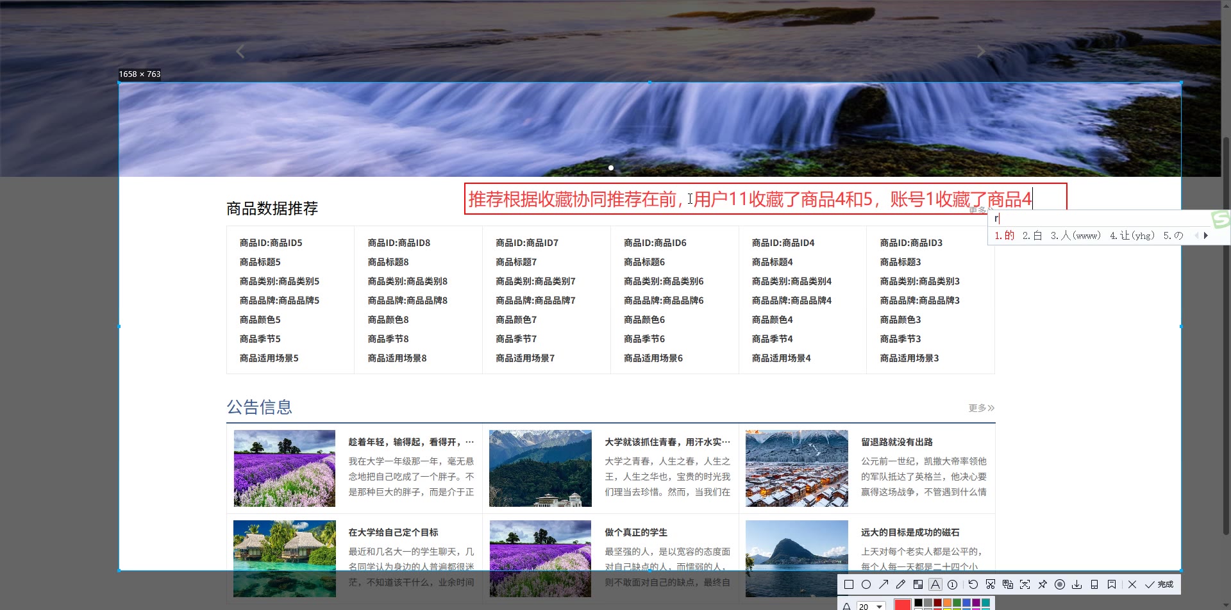Click beach huts thumbnail beside 在大学给自己定个目标
Image resolution: width=1231 pixels, height=610 pixels.
285,559
